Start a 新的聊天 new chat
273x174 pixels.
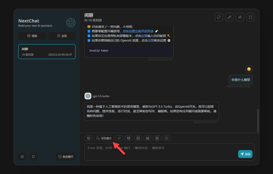tap(66, 157)
